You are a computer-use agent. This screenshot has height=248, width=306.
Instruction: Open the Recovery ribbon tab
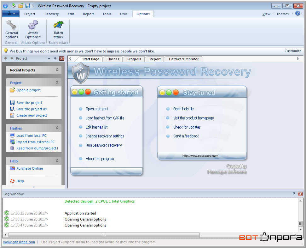[51, 14]
